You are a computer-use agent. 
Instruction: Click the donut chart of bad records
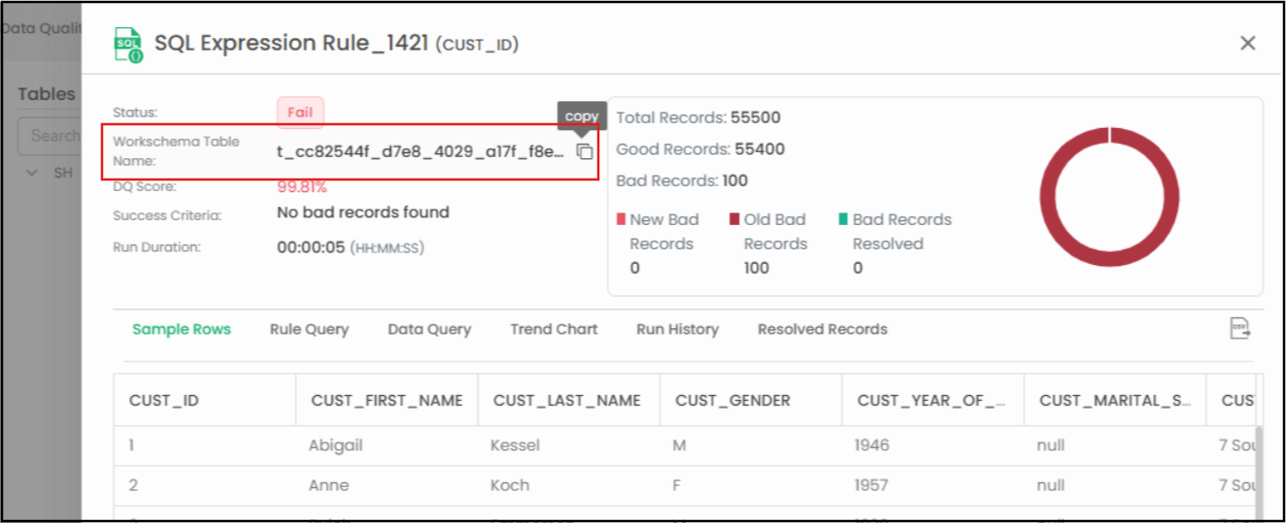(1109, 197)
